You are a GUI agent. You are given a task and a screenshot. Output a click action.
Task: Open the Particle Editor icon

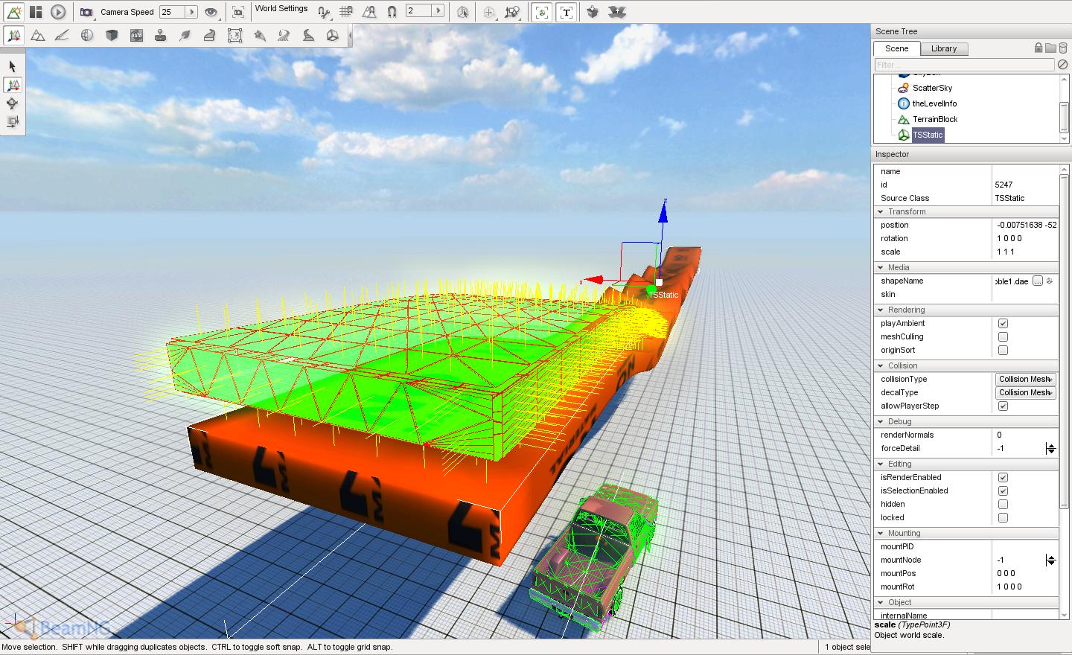[259, 35]
